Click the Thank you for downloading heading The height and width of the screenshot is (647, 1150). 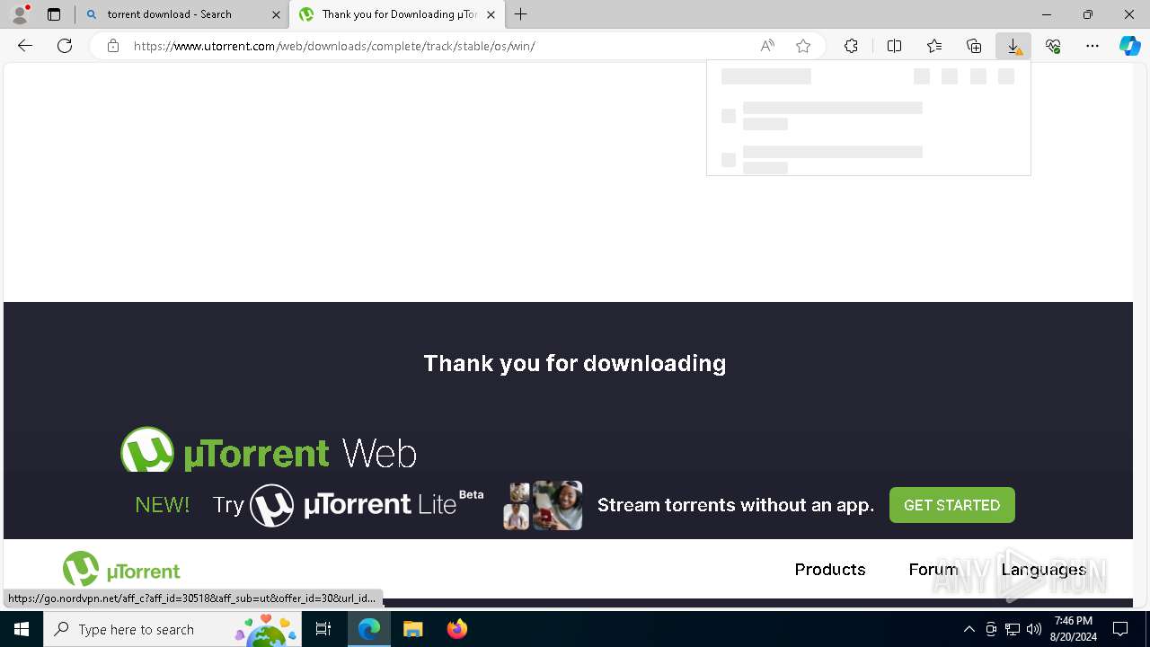(575, 363)
